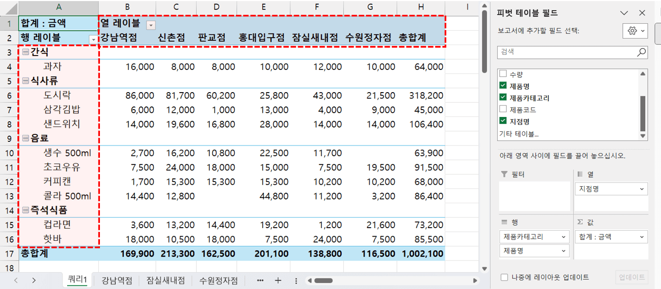This screenshot has width=661, height=289.
Task: Select cell with value 318,200
Action: coord(420,95)
